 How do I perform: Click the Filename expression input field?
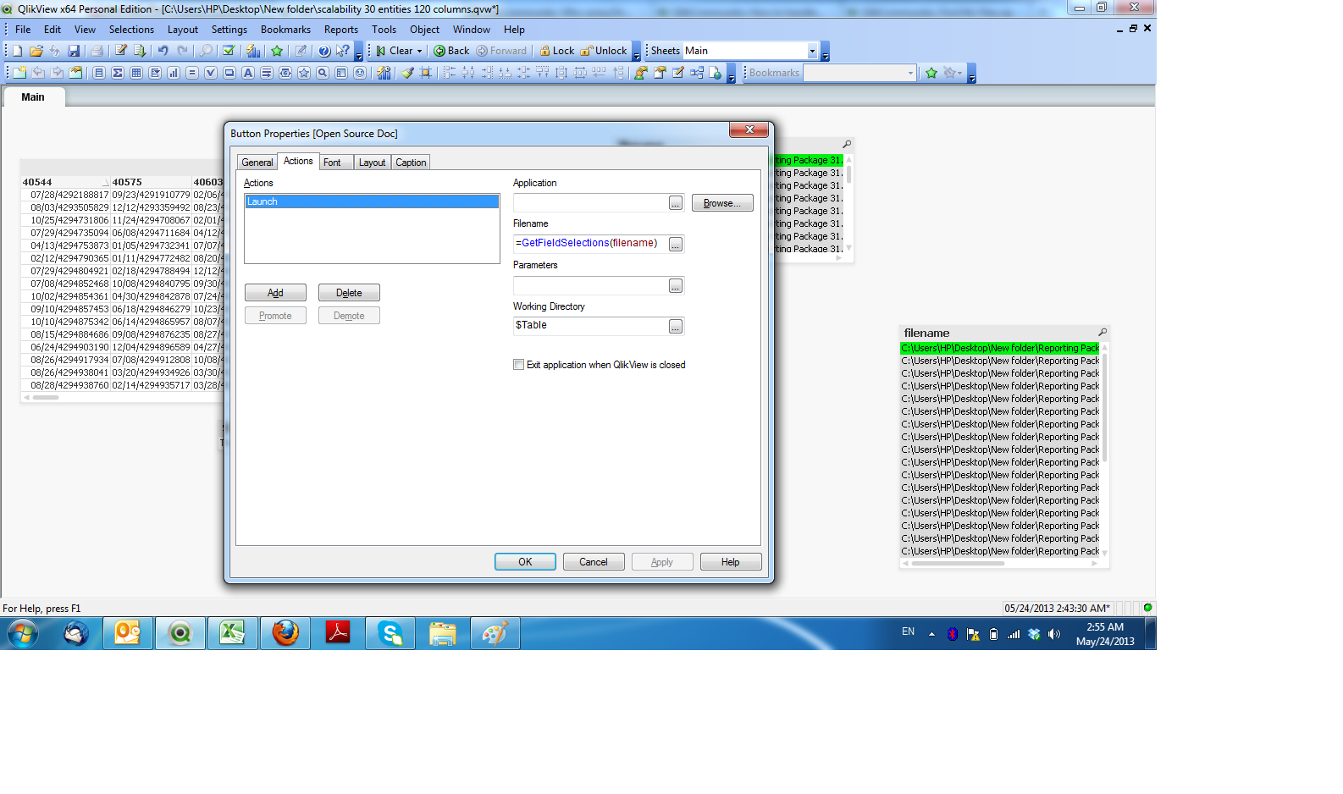tap(590, 244)
